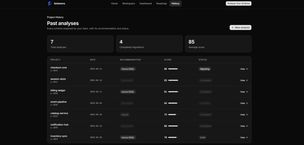View the inventory-sync analysis

pos(244,137)
